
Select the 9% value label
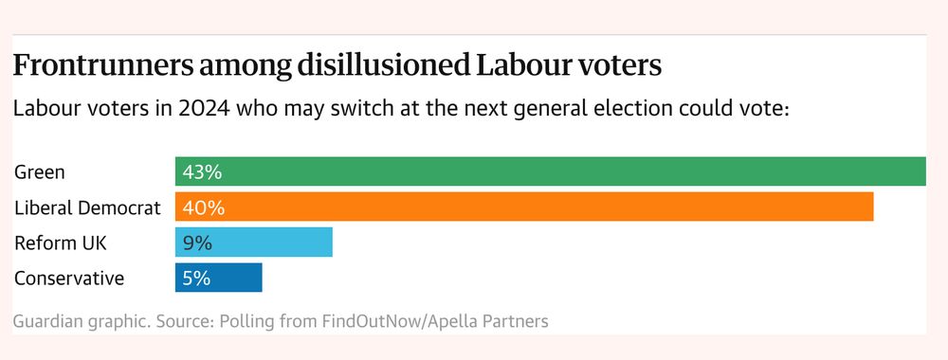tap(197, 243)
